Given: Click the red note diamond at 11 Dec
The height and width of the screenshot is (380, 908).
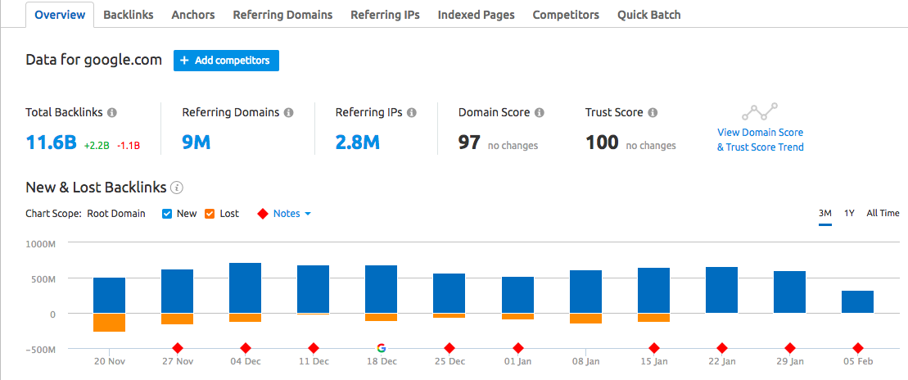Looking at the screenshot, I should pos(314,348).
